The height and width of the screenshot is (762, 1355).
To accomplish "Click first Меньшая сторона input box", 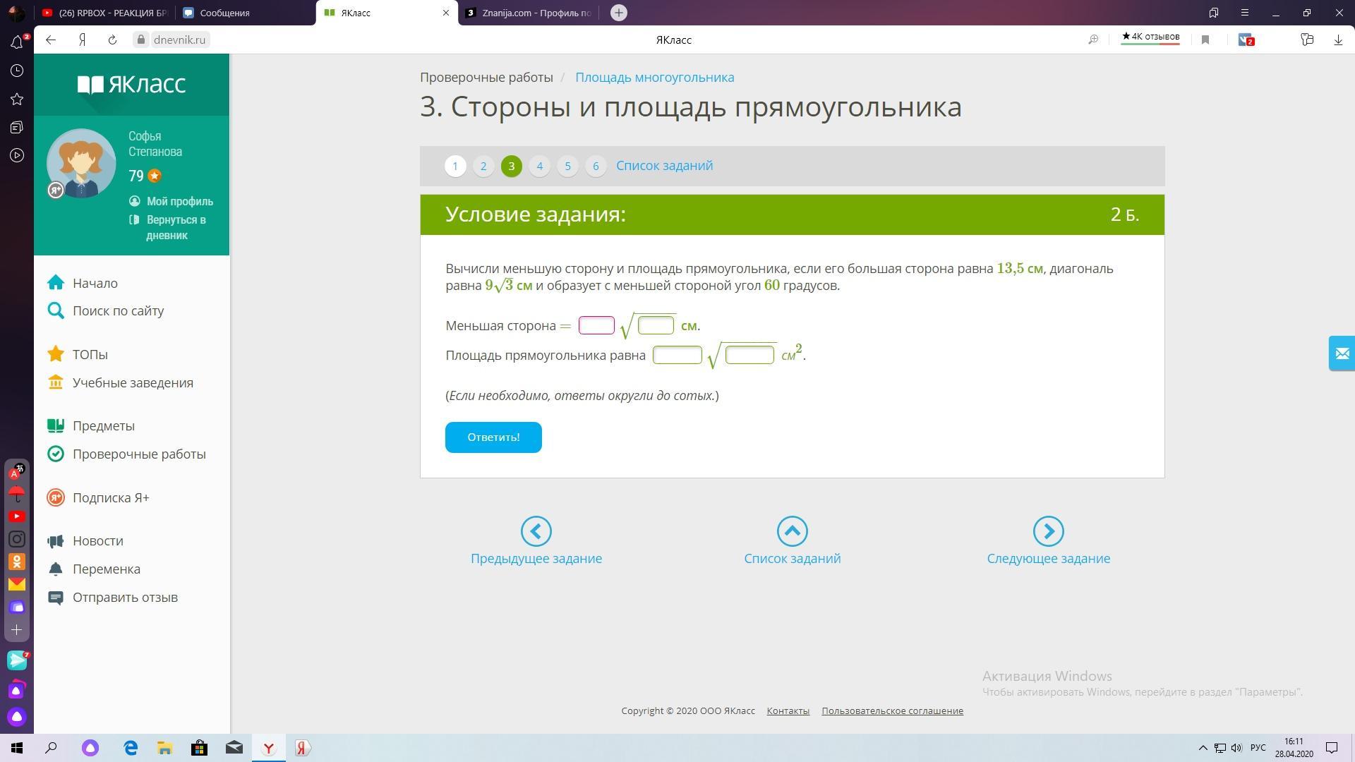I will [596, 325].
